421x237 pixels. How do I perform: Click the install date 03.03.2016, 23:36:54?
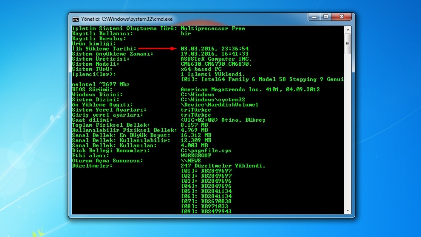215,49
